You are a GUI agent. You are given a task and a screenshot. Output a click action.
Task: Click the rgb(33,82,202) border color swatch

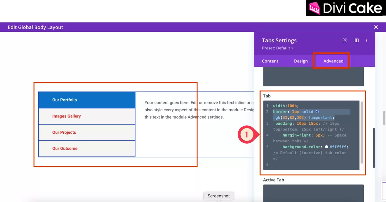tap(317, 112)
